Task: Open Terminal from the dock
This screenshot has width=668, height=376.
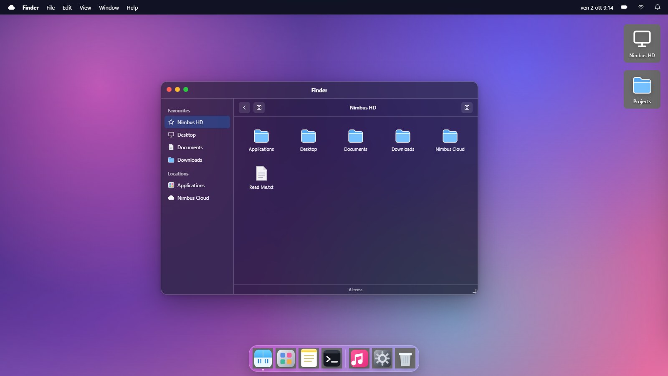Action: pos(332,358)
